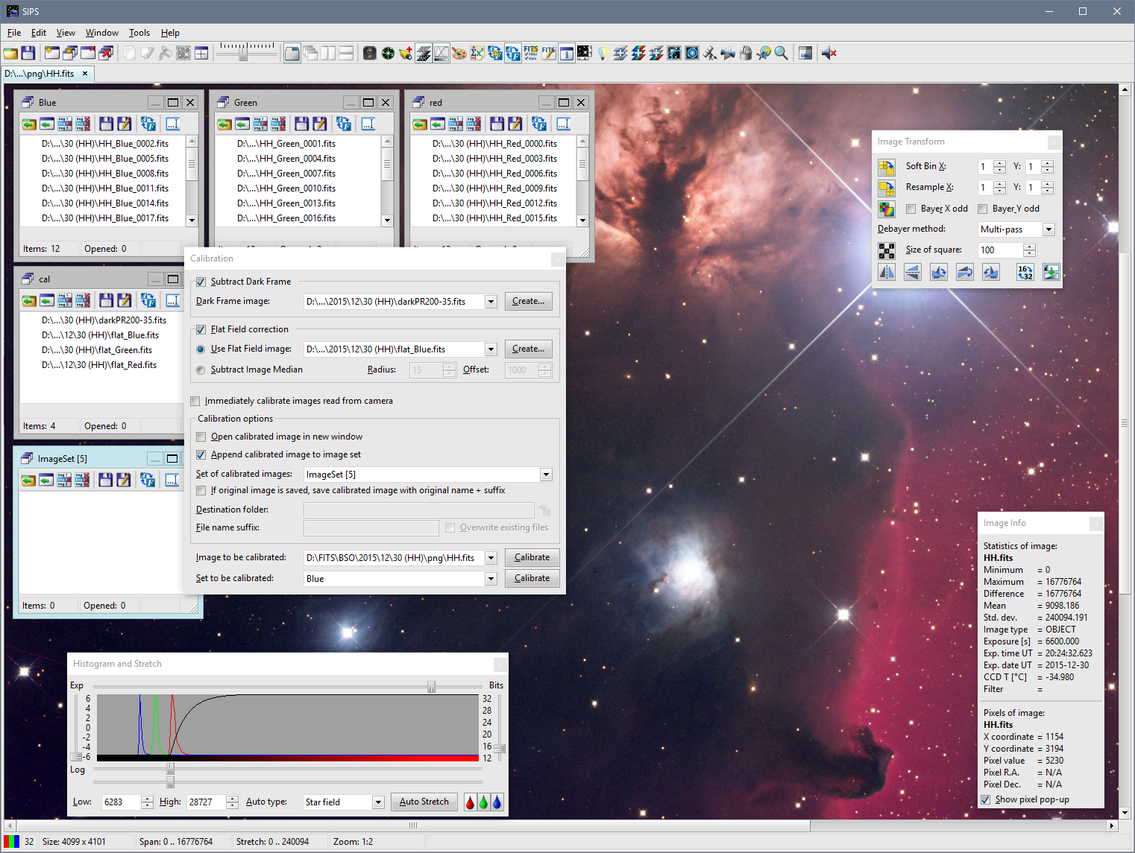This screenshot has height=853, width=1135.
Task: Click the muted speaker icon in main toolbar
Action: 829,53
